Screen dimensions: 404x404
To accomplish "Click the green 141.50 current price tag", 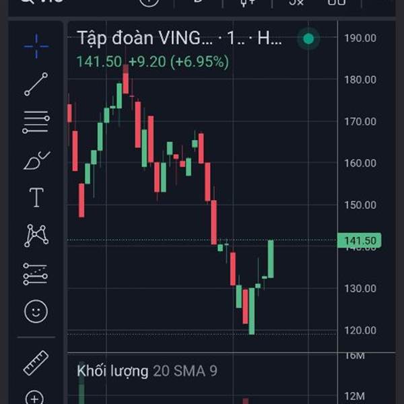I will click(x=359, y=240).
